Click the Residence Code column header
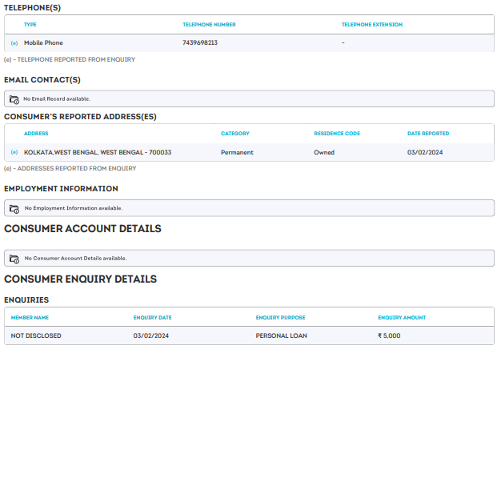Image resolution: width=501 pixels, height=502 pixels. [337, 134]
